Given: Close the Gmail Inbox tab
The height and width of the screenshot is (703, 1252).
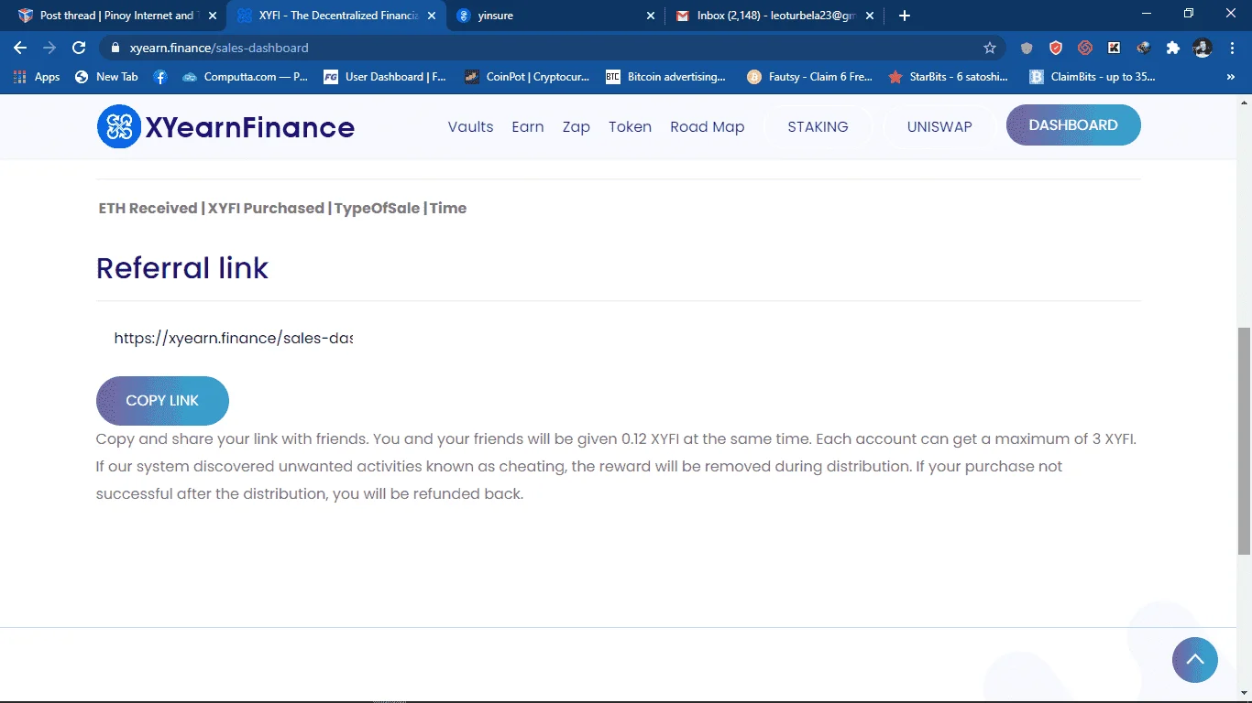Looking at the screenshot, I should [x=871, y=16].
